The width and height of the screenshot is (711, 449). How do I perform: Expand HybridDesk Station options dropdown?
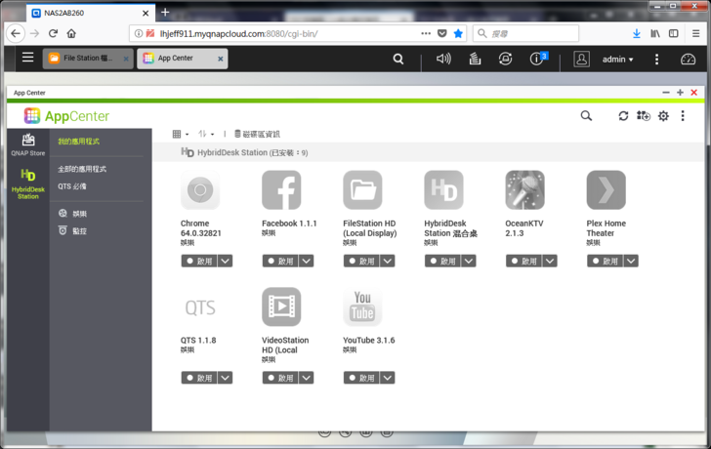pyautogui.click(x=469, y=261)
